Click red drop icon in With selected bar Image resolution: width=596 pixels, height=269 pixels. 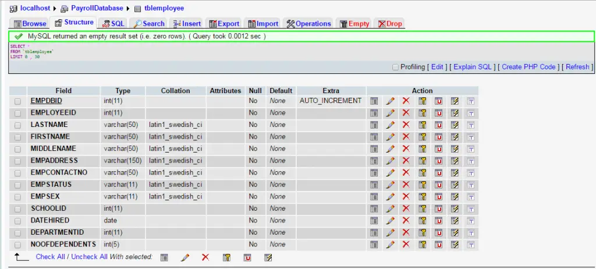pos(205,257)
